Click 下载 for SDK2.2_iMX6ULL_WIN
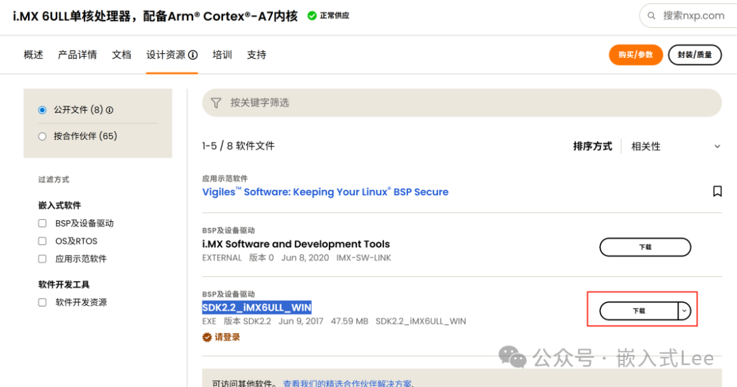The height and width of the screenshot is (387, 737). click(x=639, y=311)
